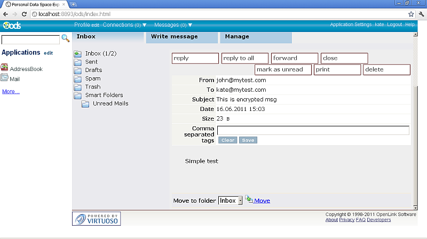The height and width of the screenshot is (239, 427).
Task: Expand the Messages dropdown menu
Action: [173, 25]
